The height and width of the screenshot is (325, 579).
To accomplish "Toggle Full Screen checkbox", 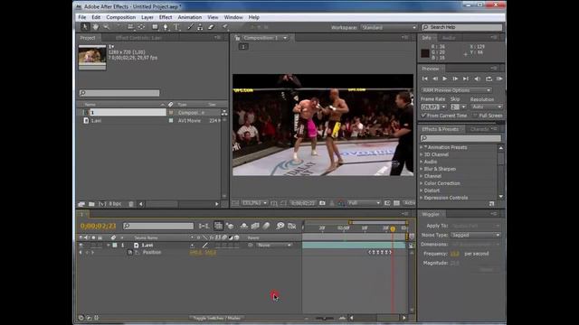I will pos(475,116).
